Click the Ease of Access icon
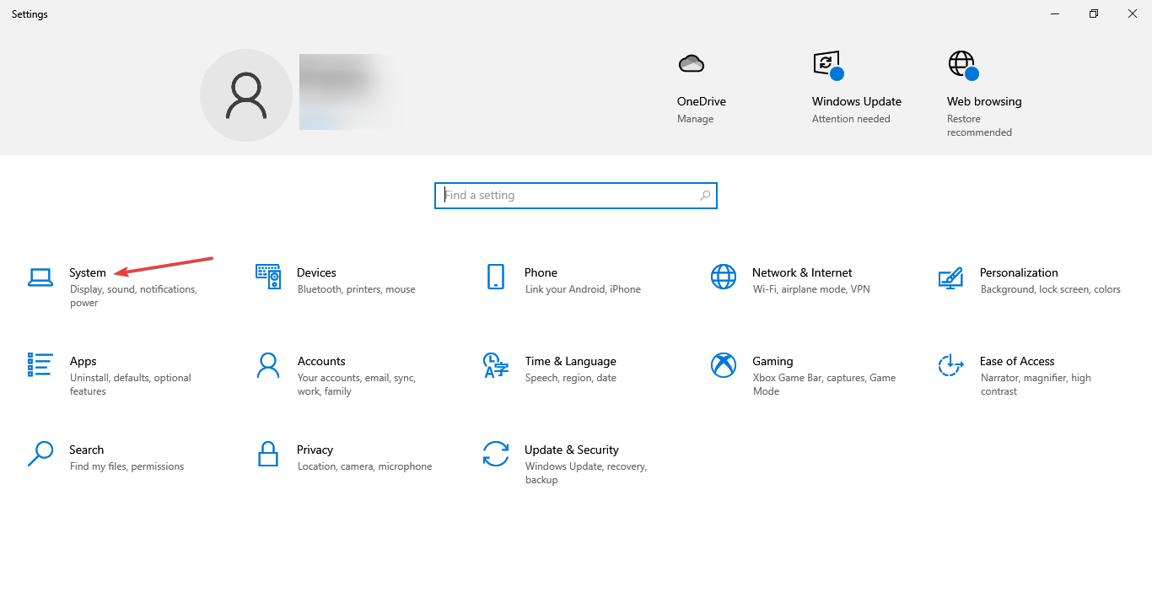Viewport: 1152px width, 614px height. click(950, 365)
